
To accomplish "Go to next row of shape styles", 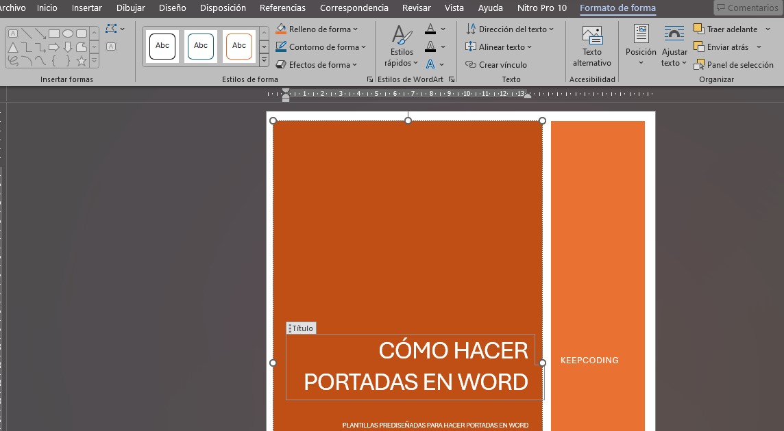I will pos(265,47).
